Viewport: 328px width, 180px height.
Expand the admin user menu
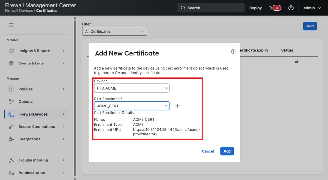pyautogui.click(x=312, y=8)
